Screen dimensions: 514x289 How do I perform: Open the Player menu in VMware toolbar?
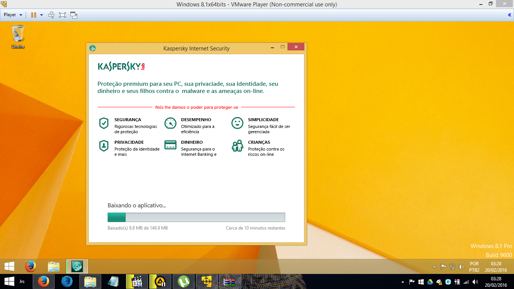pyautogui.click(x=13, y=15)
